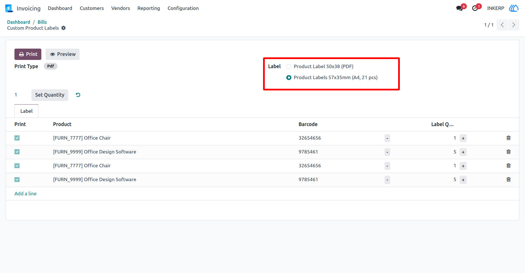Viewport: 525px width, 273px height.
Task: Delete the first Office Chair row
Action: [509, 138]
